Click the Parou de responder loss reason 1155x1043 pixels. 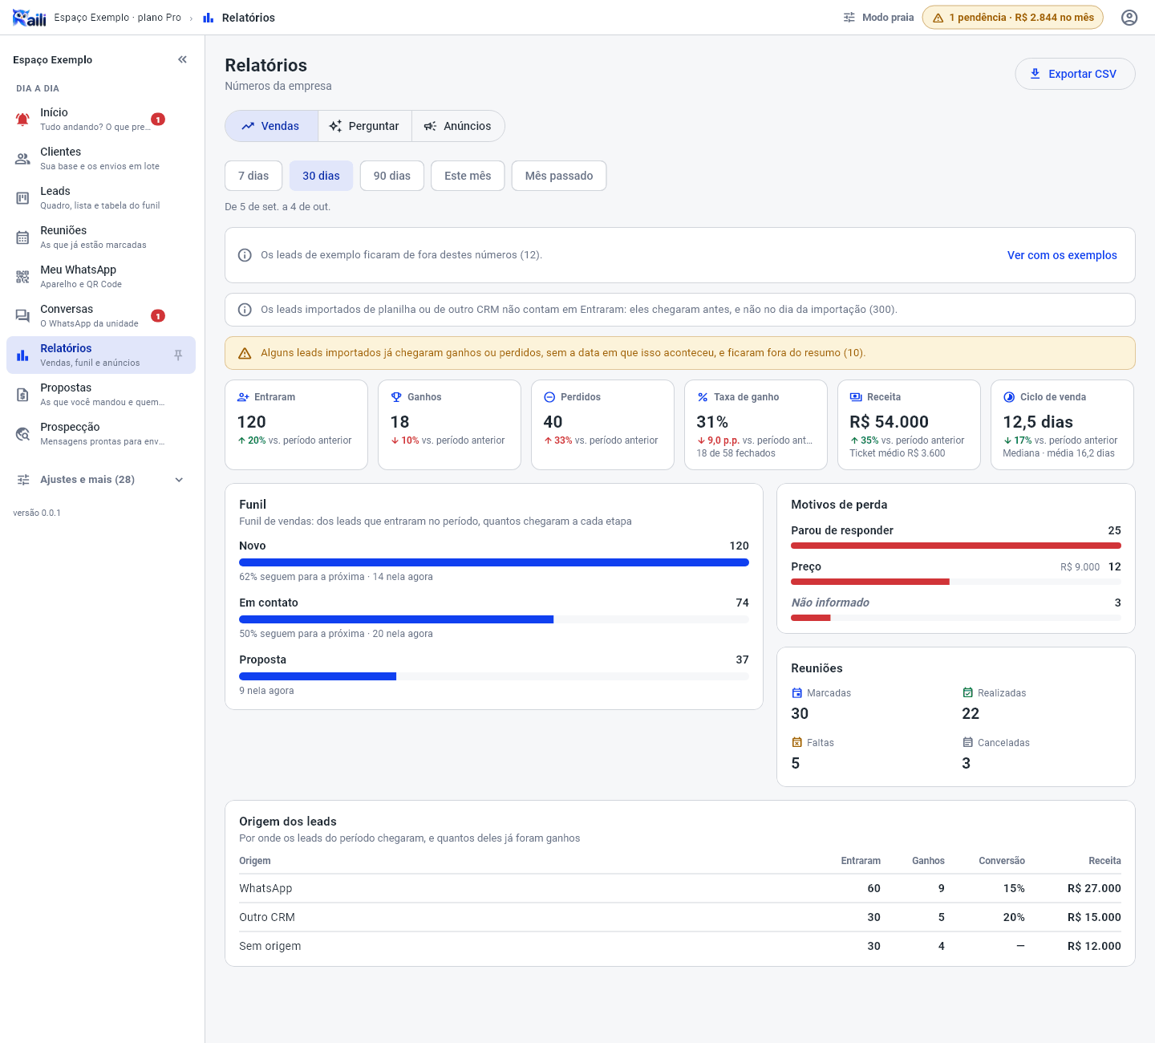[x=956, y=537]
